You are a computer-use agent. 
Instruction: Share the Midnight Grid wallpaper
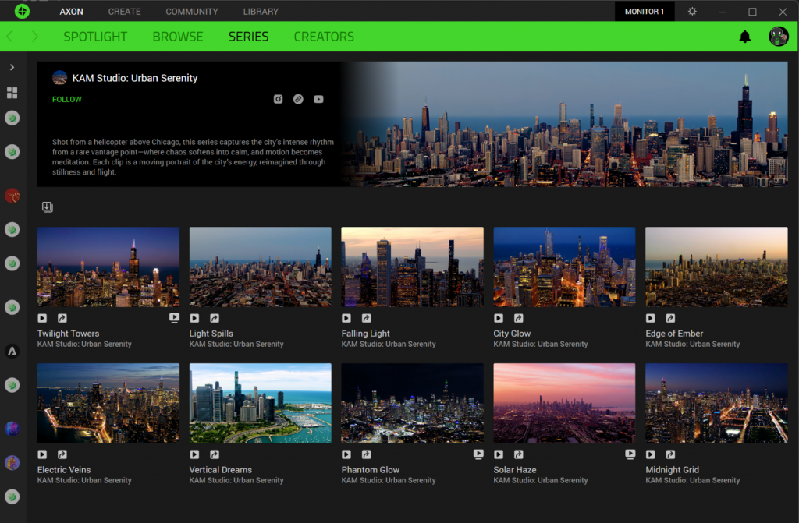(670, 454)
